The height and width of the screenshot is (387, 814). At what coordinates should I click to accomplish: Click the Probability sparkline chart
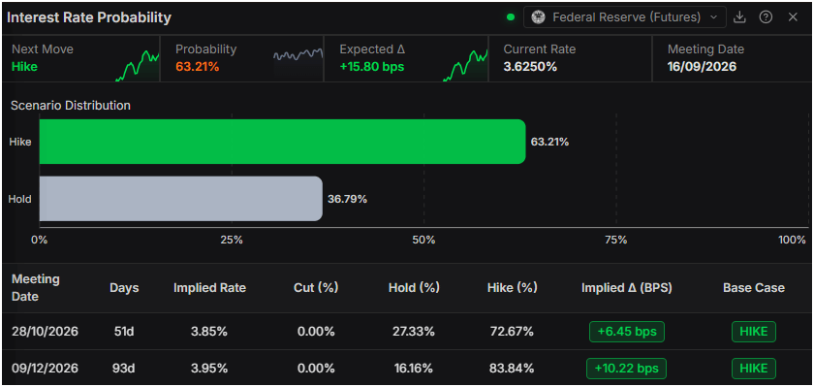click(x=298, y=54)
